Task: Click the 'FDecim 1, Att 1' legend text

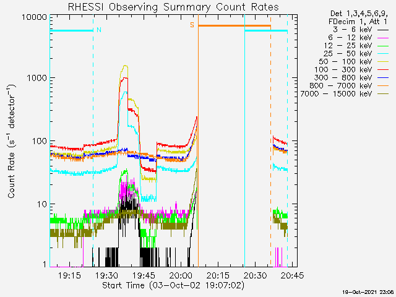Action: click(x=358, y=22)
